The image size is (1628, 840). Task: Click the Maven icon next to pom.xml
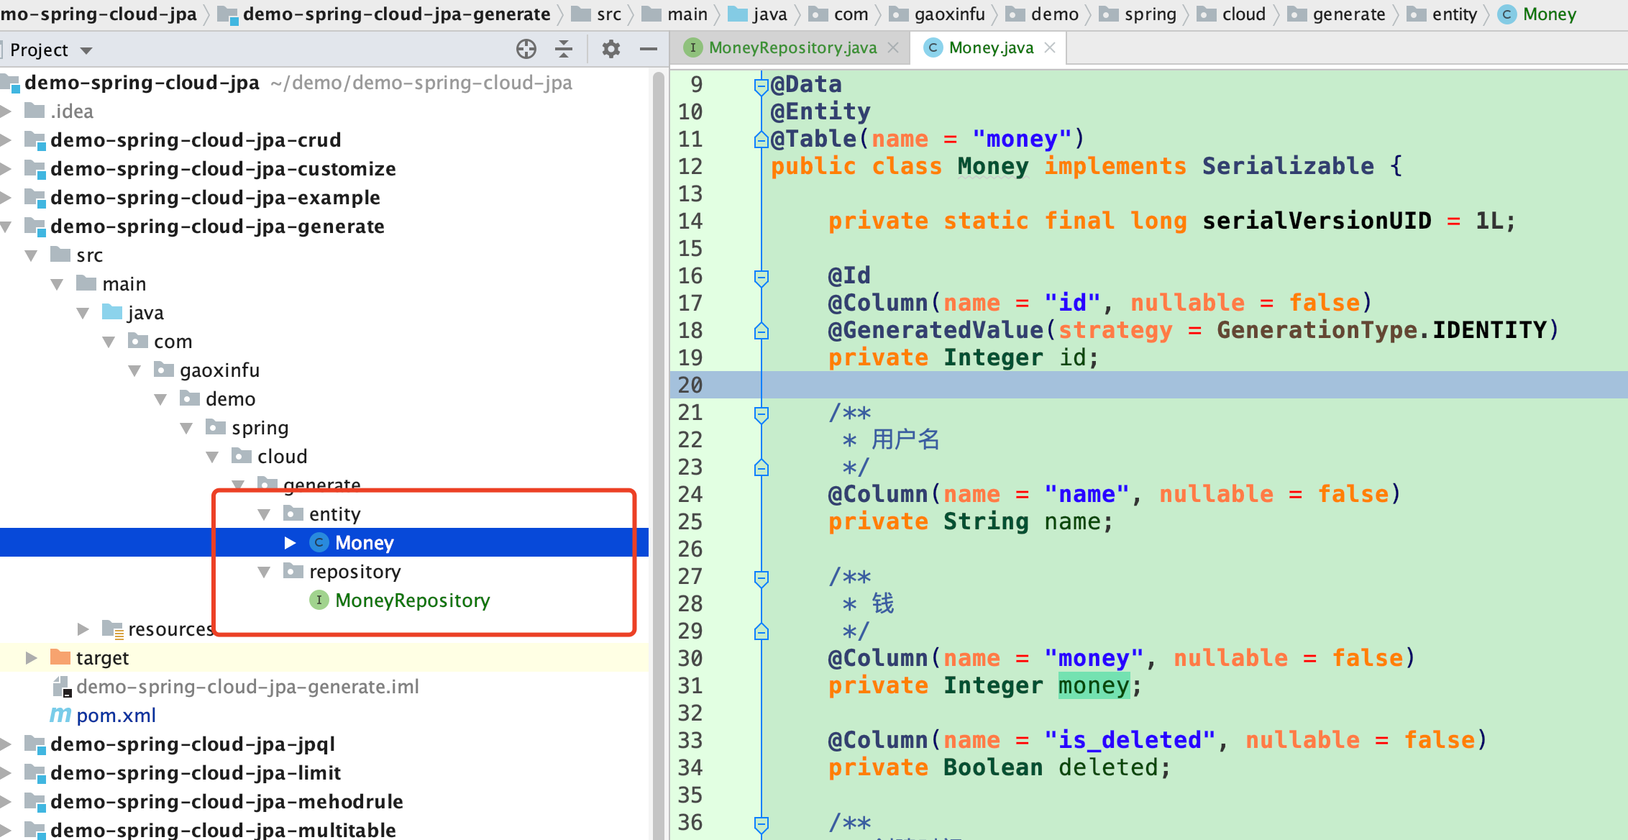(59, 715)
